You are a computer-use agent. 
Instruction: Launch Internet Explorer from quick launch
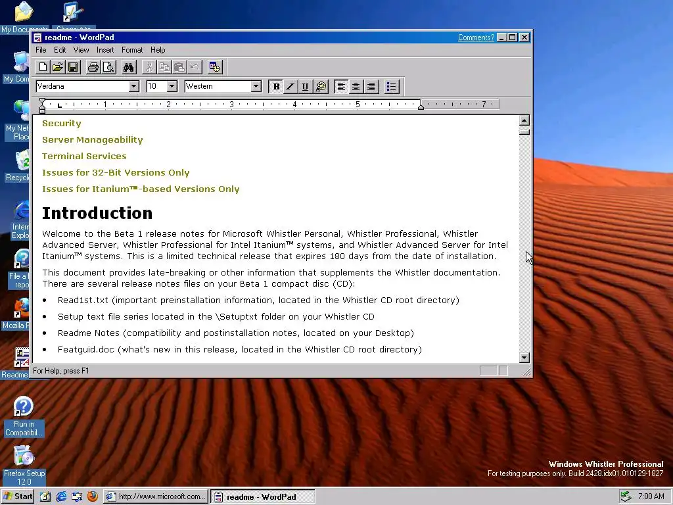tap(61, 496)
